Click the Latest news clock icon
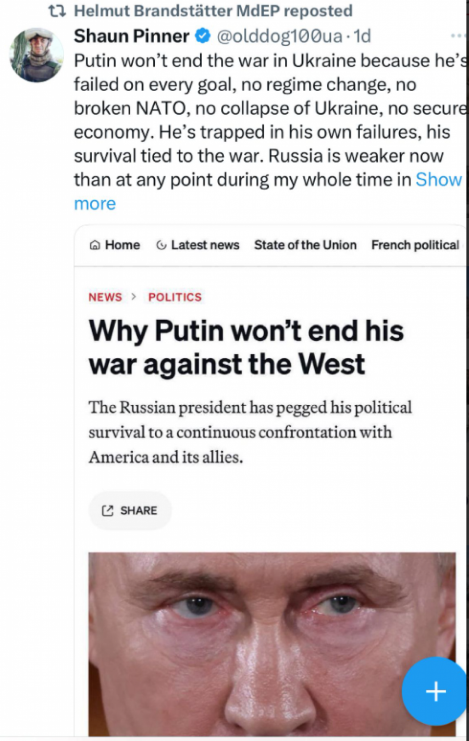 coord(162,245)
